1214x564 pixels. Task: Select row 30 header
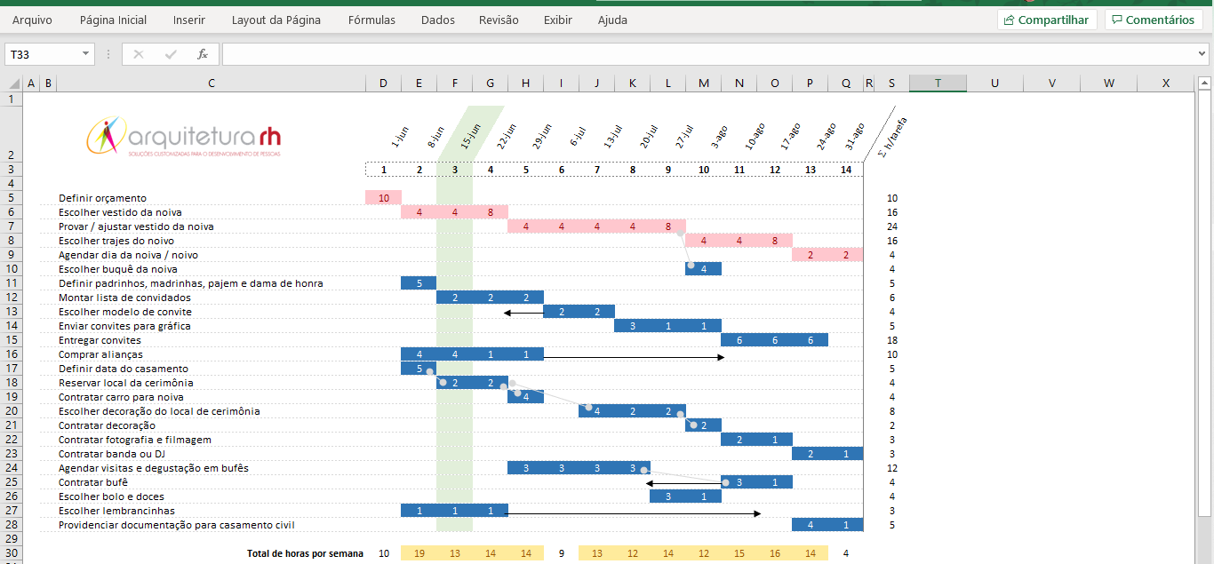point(11,553)
